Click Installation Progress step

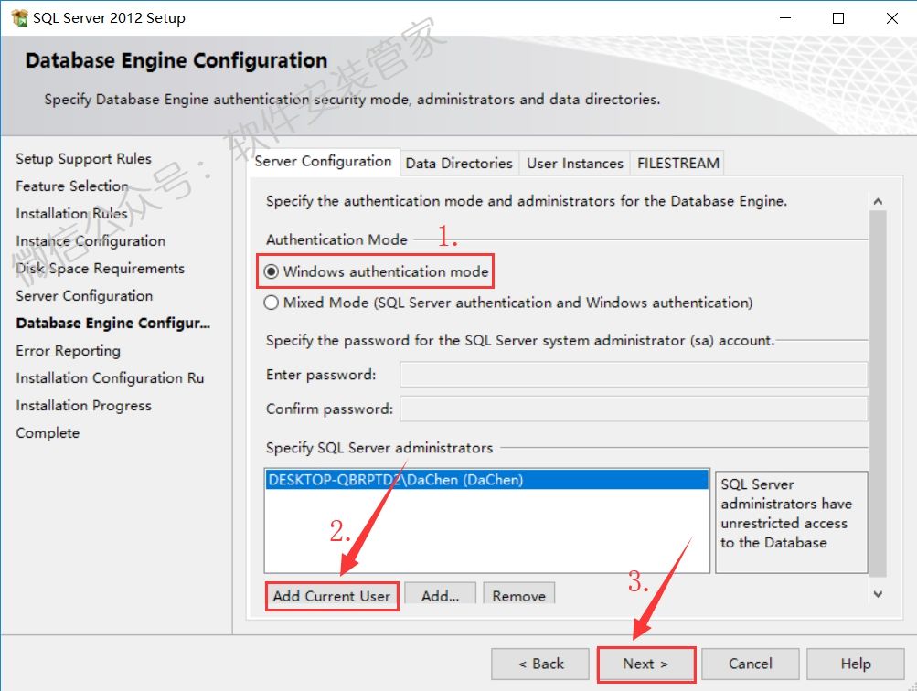(x=83, y=406)
